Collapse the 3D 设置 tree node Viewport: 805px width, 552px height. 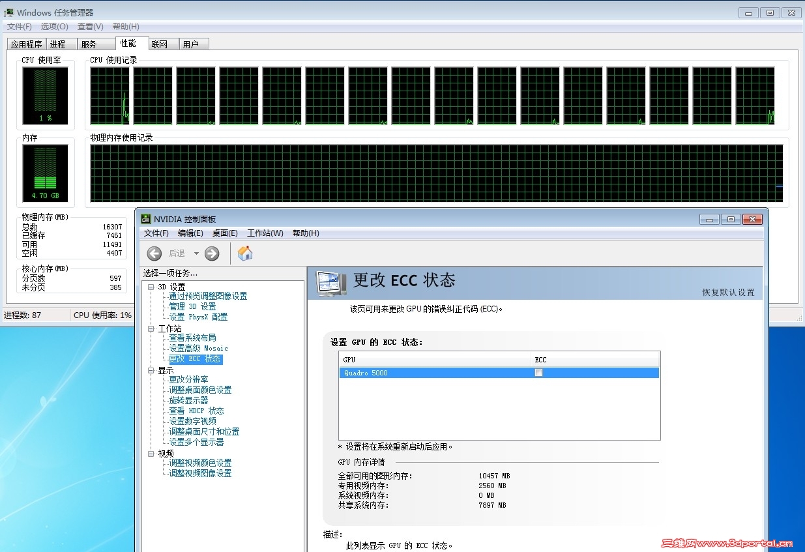tap(151, 287)
